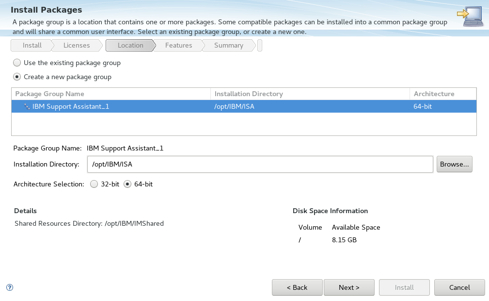Jump to the Features wizard step
489x301 pixels.
click(x=178, y=45)
